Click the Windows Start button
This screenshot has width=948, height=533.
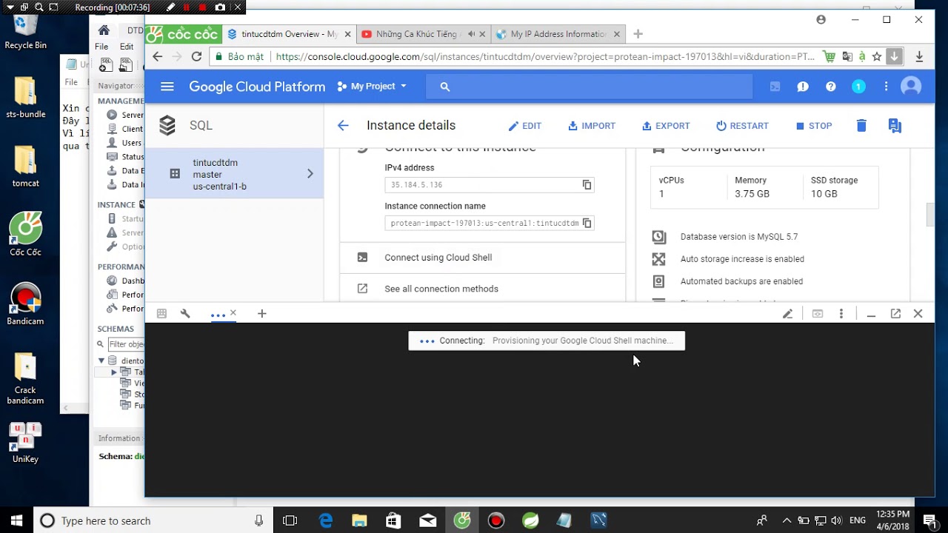pos(16,520)
